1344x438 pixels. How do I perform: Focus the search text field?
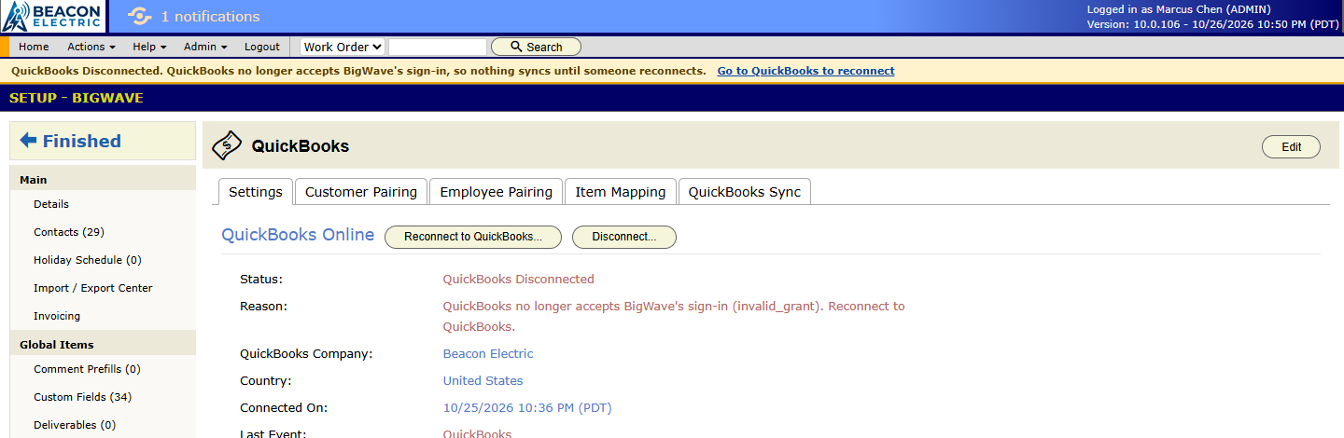tap(438, 47)
